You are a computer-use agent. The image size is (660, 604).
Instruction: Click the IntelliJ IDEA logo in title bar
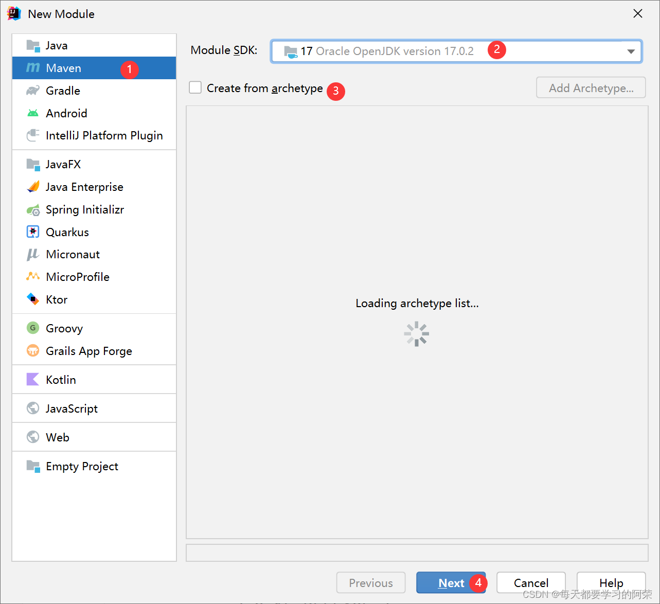(x=14, y=14)
